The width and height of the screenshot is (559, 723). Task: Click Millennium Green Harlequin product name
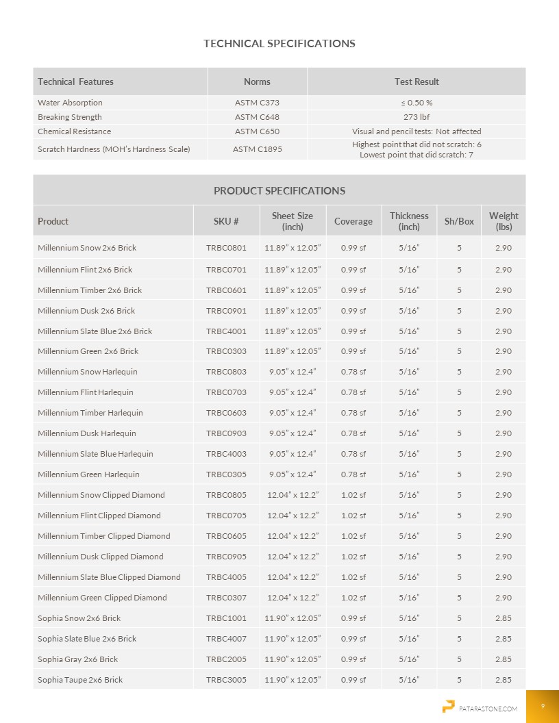(x=88, y=474)
